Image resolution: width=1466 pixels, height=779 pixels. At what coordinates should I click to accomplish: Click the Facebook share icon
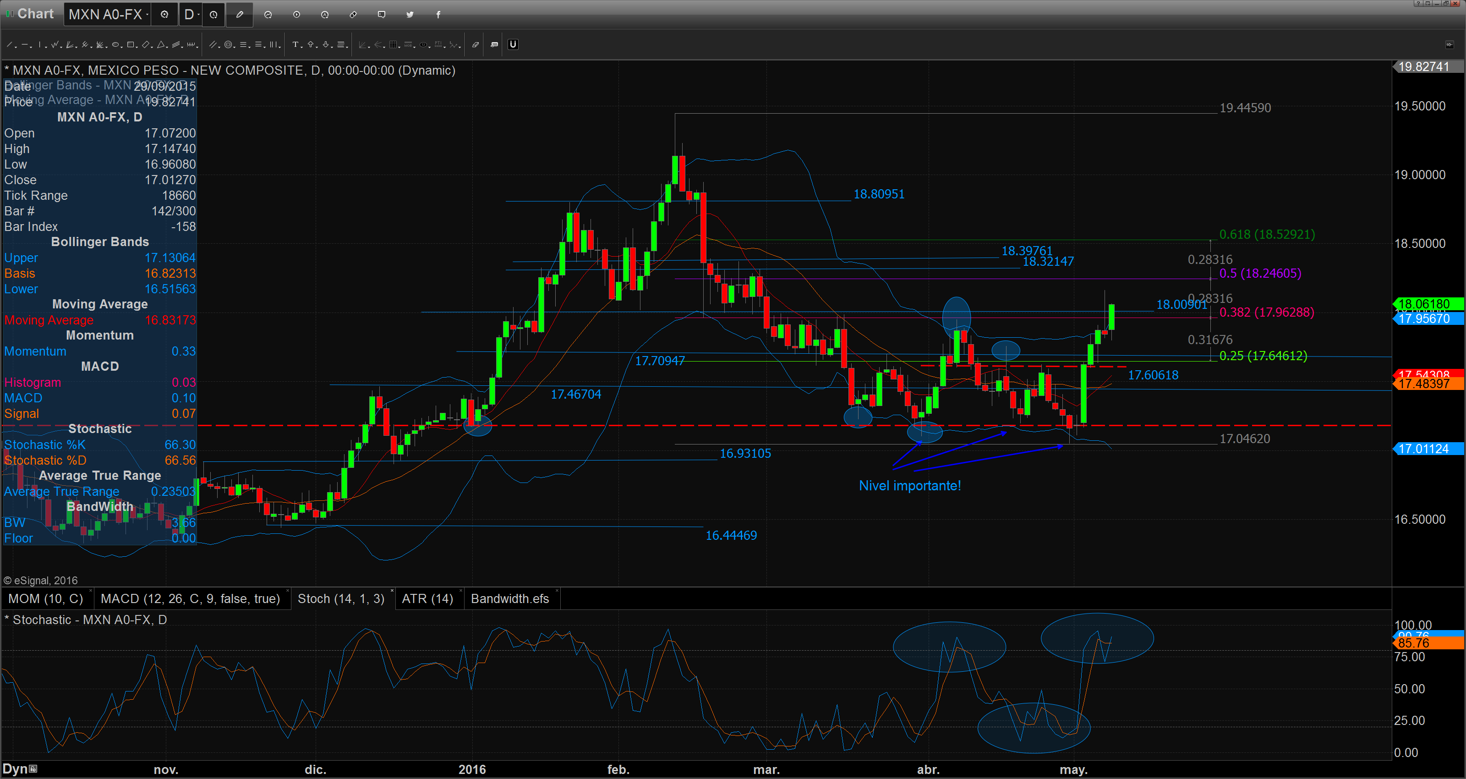click(438, 15)
